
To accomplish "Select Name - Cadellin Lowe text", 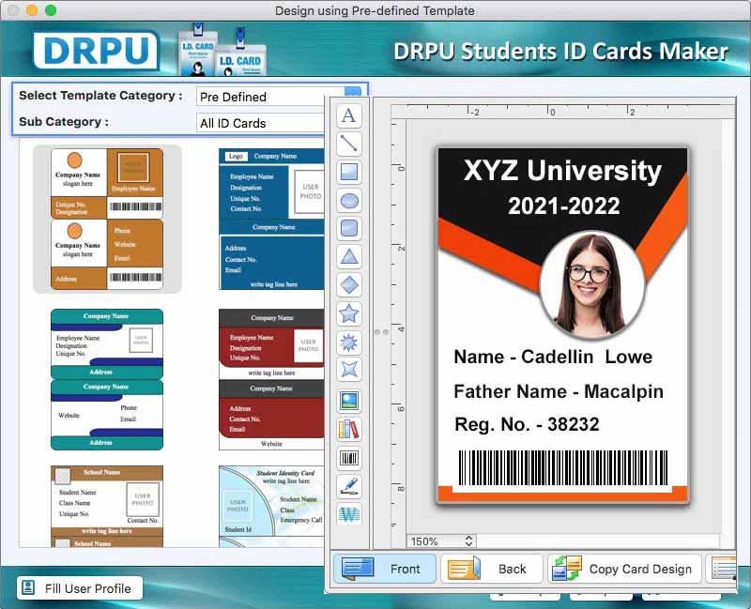I will pyautogui.click(x=553, y=357).
